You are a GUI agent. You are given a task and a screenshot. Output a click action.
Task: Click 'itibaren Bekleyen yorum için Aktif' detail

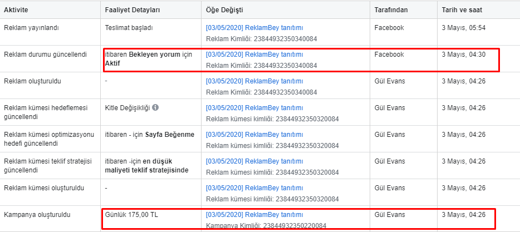(149, 58)
